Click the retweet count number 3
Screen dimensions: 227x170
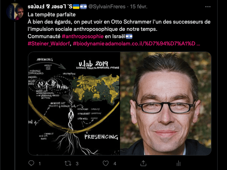coord(77,164)
